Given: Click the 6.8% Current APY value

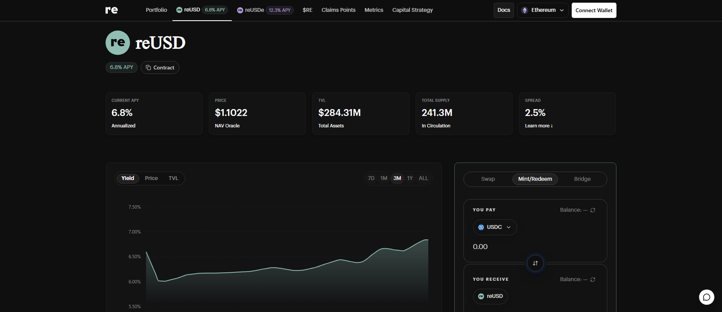Looking at the screenshot, I should [122, 113].
